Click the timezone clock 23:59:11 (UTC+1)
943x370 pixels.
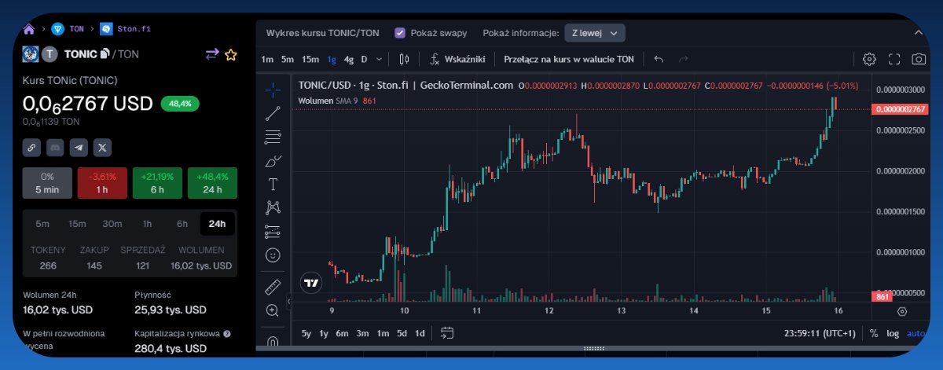click(x=820, y=333)
